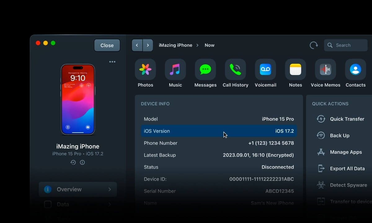Open the Notes app icon
372x223 pixels.
[x=295, y=69]
